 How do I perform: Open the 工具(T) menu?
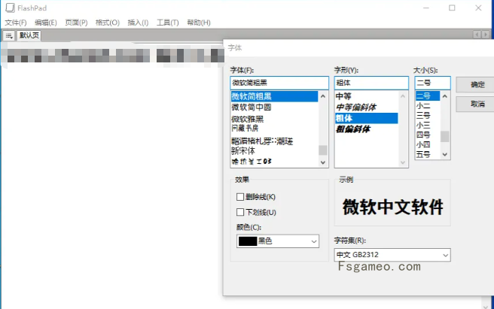[168, 23]
